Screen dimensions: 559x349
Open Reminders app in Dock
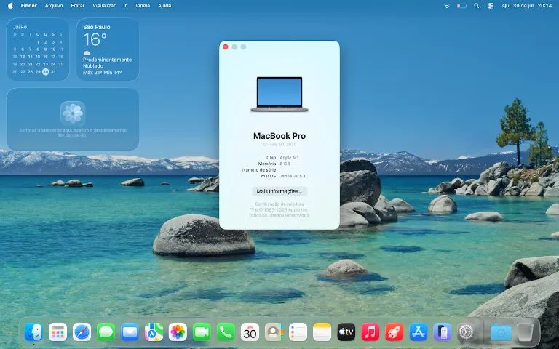click(298, 332)
